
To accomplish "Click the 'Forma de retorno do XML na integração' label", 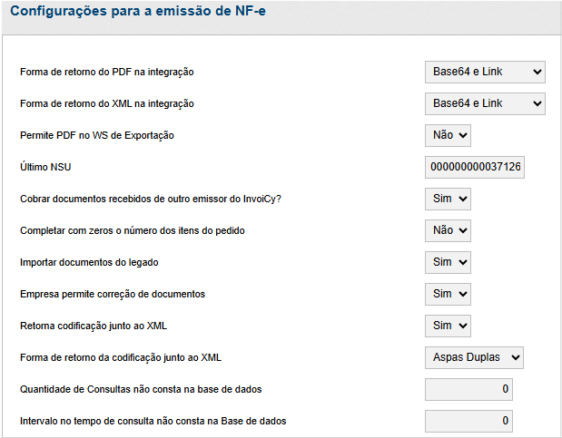I will (107, 103).
